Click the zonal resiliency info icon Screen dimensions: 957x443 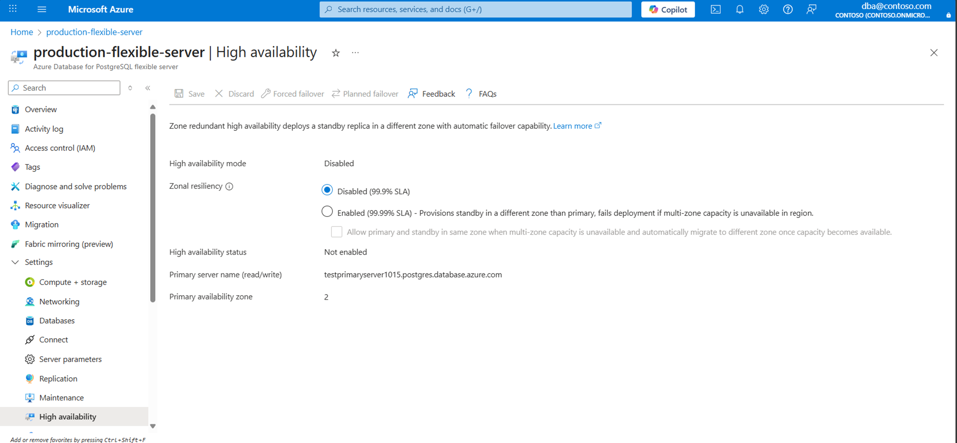[x=229, y=186]
